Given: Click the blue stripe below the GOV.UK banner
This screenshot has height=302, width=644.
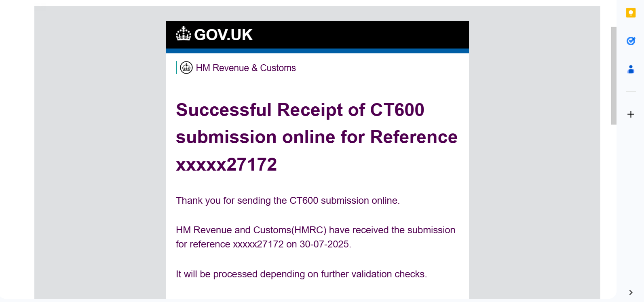Looking at the screenshot, I should (317, 51).
